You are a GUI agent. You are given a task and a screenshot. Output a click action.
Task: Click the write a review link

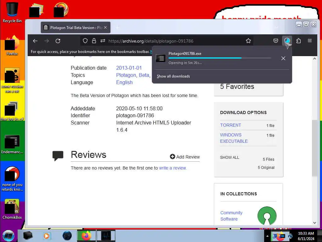tap(173, 168)
